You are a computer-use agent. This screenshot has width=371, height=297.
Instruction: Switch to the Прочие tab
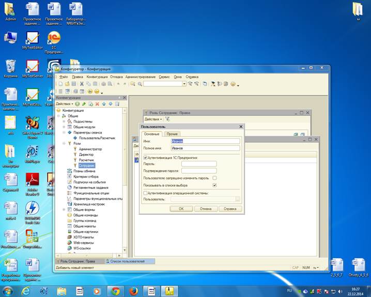[x=172, y=134]
